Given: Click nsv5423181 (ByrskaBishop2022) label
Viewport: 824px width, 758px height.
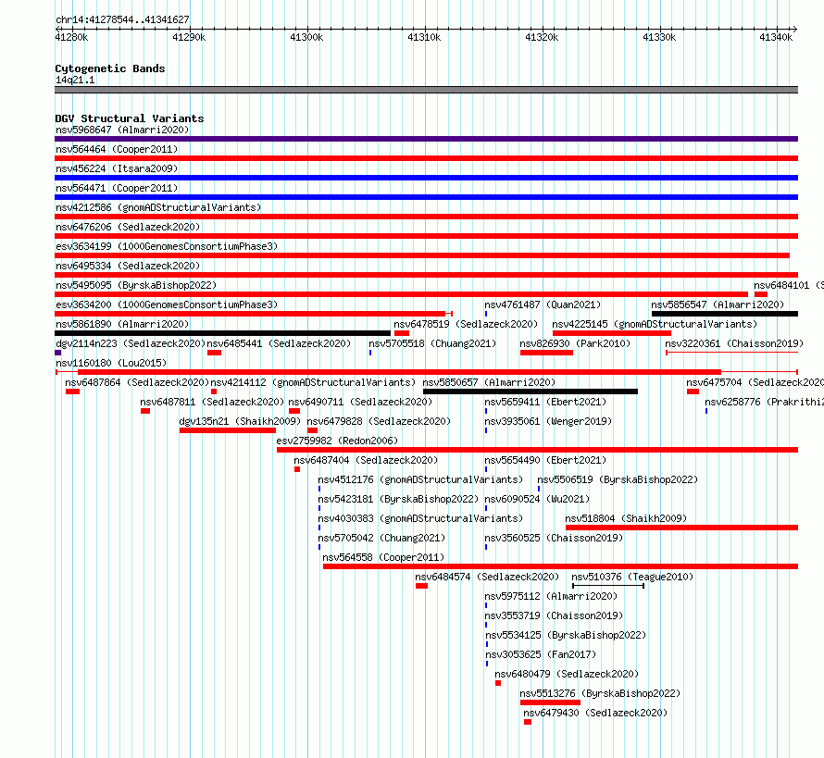Looking at the screenshot, I should tap(398, 499).
